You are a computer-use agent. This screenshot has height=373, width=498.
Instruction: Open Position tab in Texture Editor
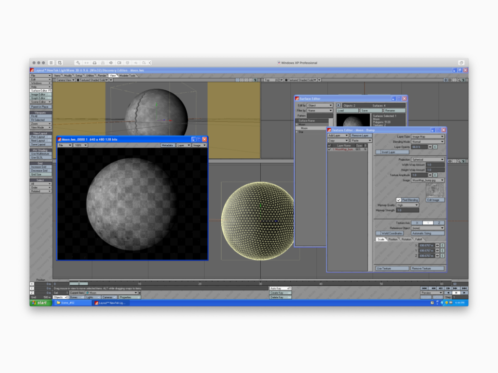(393, 239)
